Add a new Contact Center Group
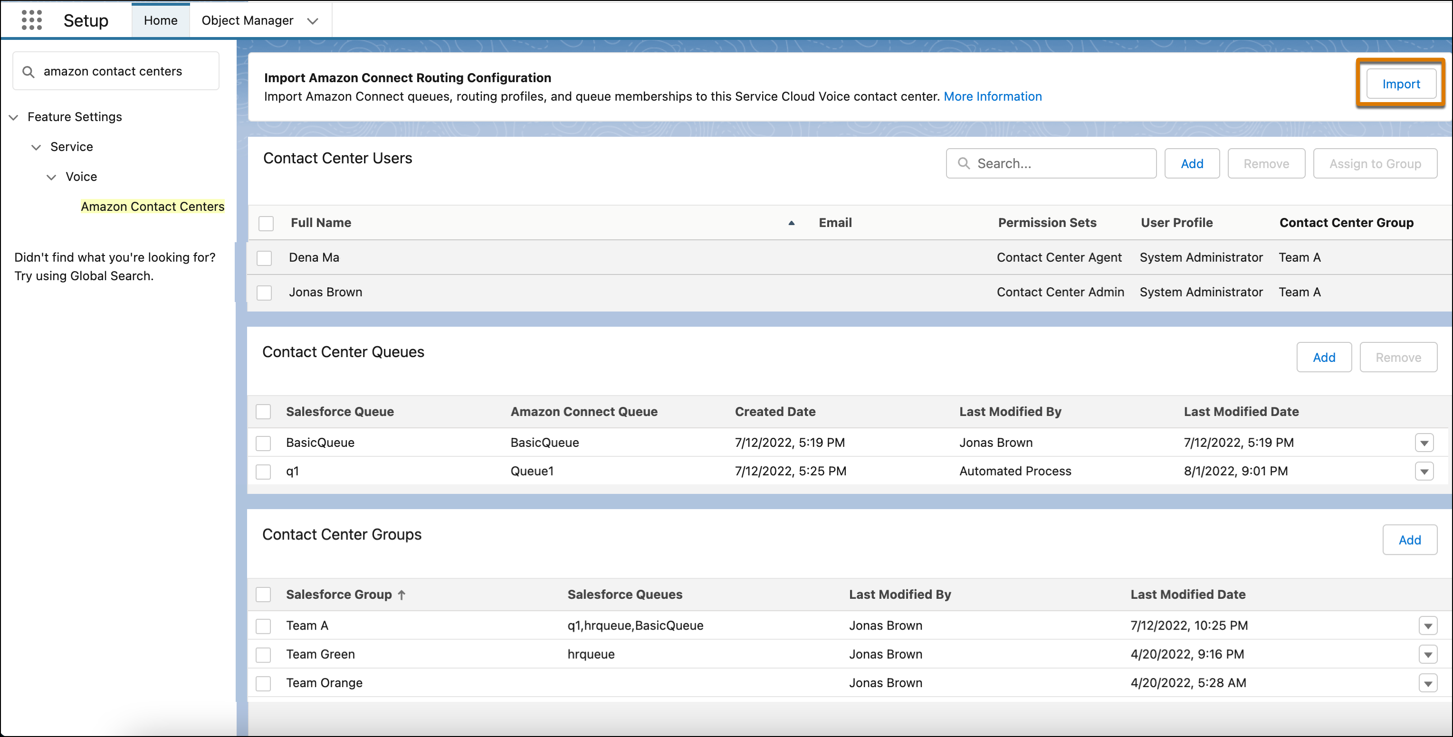Image resolution: width=1453 pixels, height=737 pixels. (1409, 539)
